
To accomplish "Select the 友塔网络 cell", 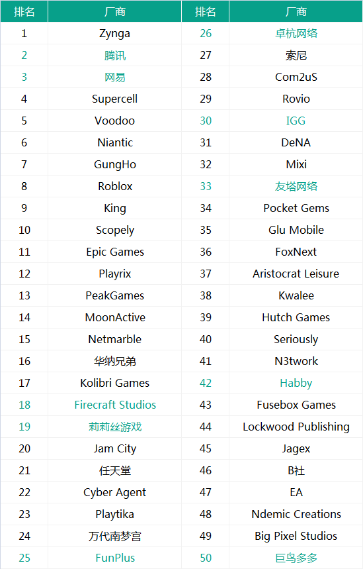I will pos(296,186).
